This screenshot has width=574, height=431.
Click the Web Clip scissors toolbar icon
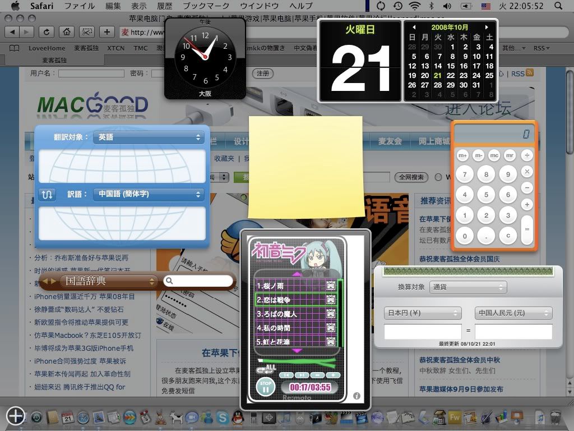pos(86,32)
